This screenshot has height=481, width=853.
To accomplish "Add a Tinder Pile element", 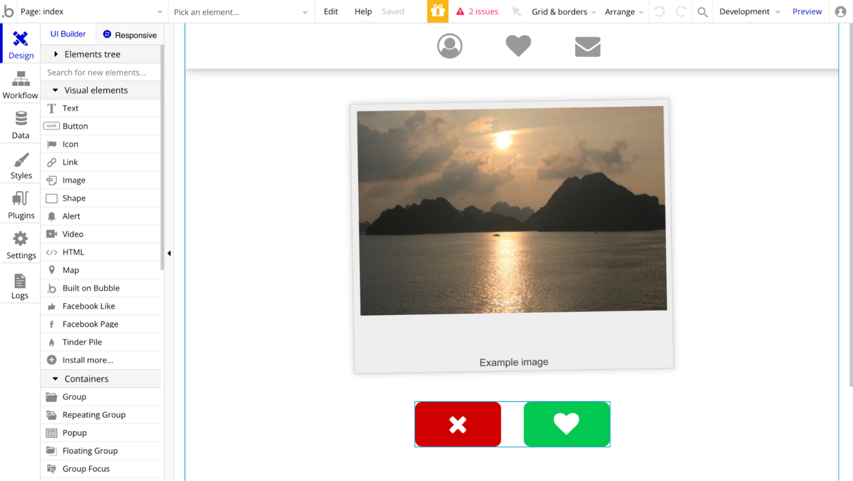I will (x=101, y=342).
